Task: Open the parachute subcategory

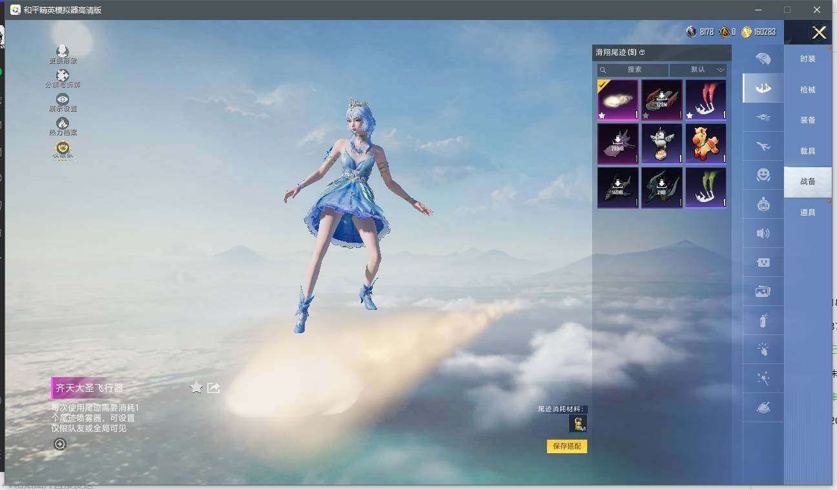Action: 763,59
